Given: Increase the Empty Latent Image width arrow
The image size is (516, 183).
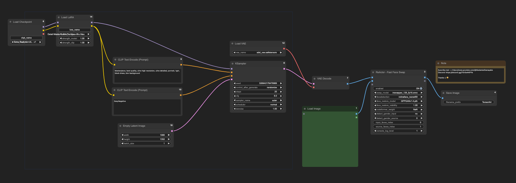Looking at the screenshot, I should pyautogui.click(x=169, y=135).
